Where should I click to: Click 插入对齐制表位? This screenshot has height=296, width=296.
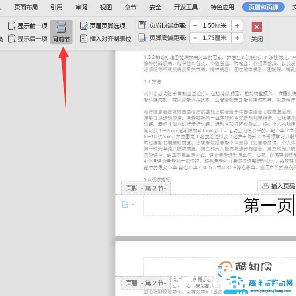(x=106, y=38)
